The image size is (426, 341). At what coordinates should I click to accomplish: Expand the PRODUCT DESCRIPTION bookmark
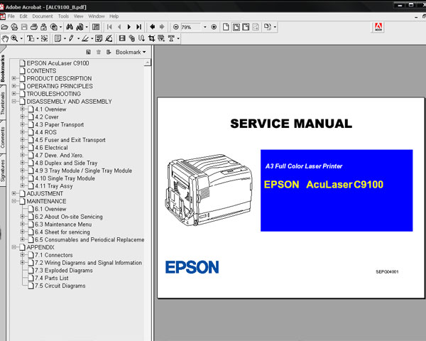[14, 78]
